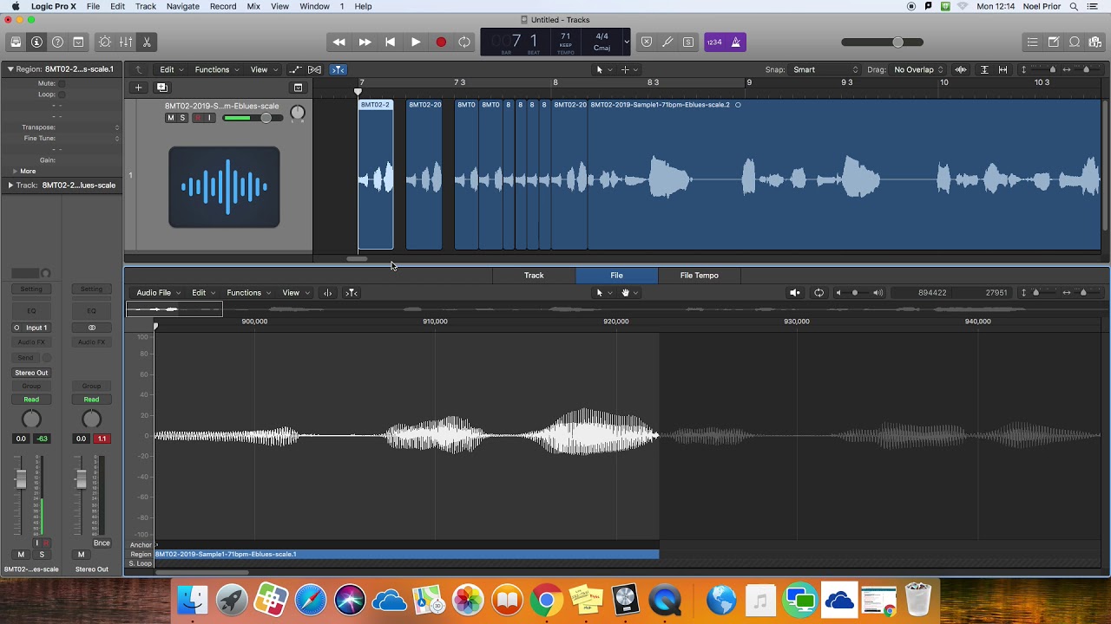Image resolution: width=1111 pixels, height=624 pixels.
Task: Mute the audio track with M button
Action: [170, 118]
